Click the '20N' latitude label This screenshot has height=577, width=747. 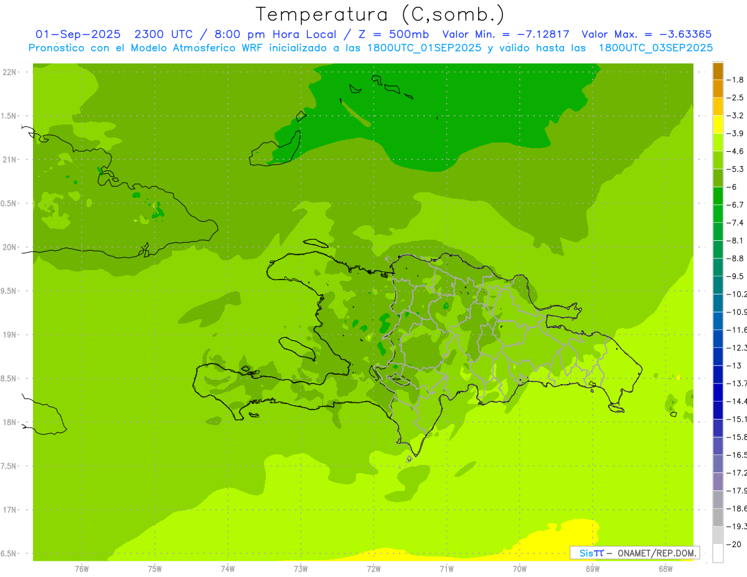coord(11,247)
